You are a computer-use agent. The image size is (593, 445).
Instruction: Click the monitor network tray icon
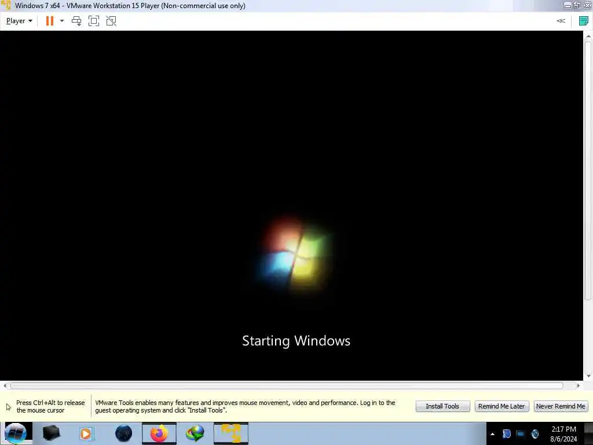[521, 434]
